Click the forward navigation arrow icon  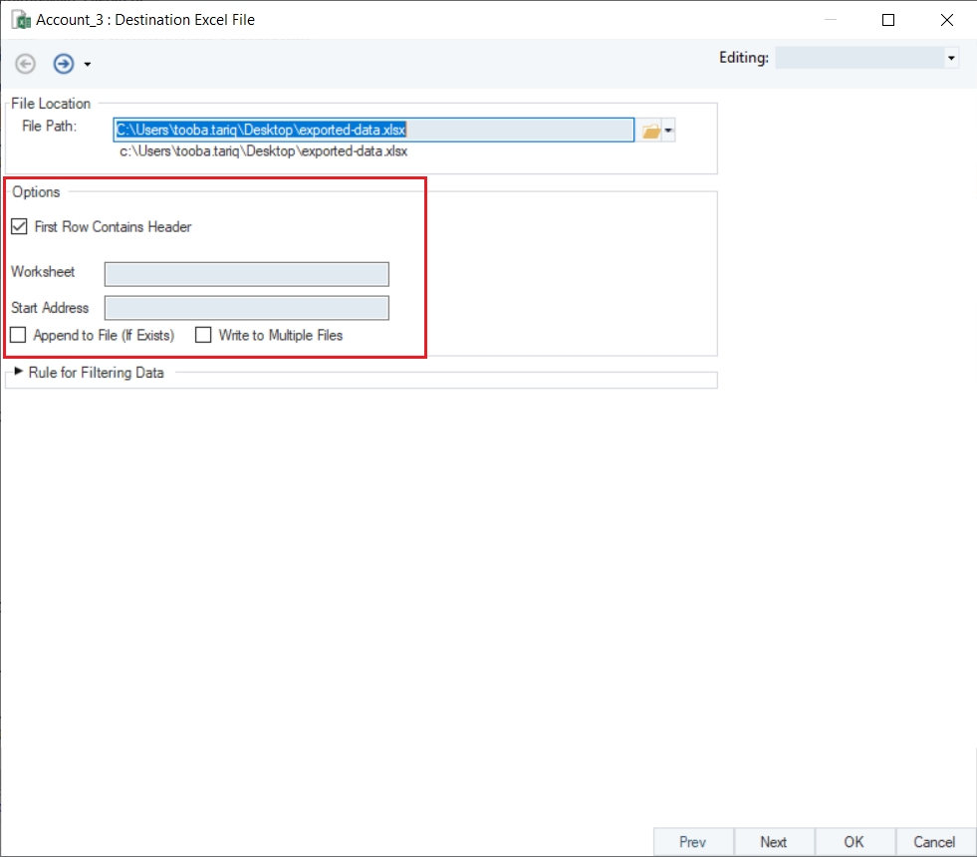point(64,64)
